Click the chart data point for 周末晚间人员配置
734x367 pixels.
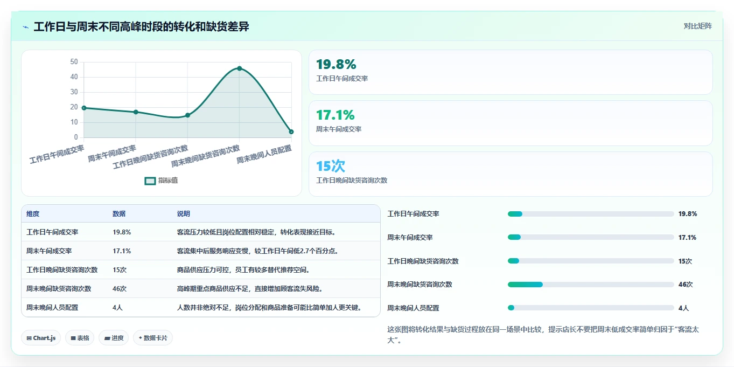291,131
